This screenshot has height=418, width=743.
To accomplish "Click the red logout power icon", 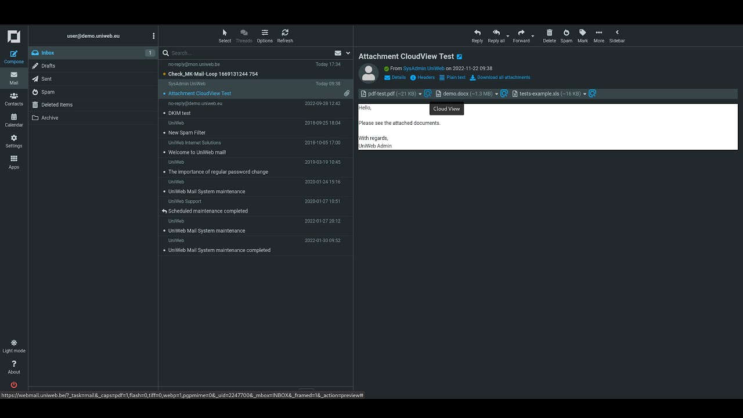I will (14, 385).
